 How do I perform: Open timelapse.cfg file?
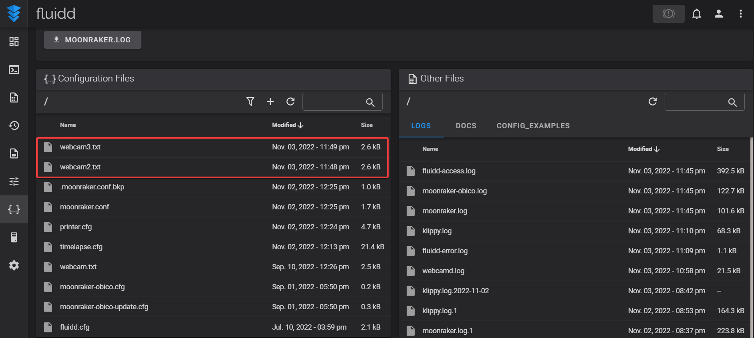(x=213, y=247)
